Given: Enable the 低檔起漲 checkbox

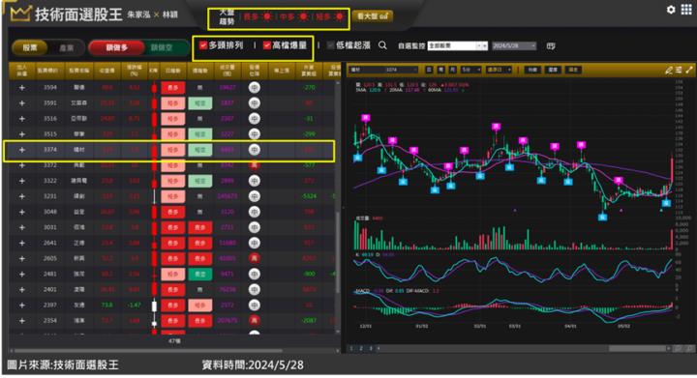Looking at the screenshot, I should [x=330, y=45].
